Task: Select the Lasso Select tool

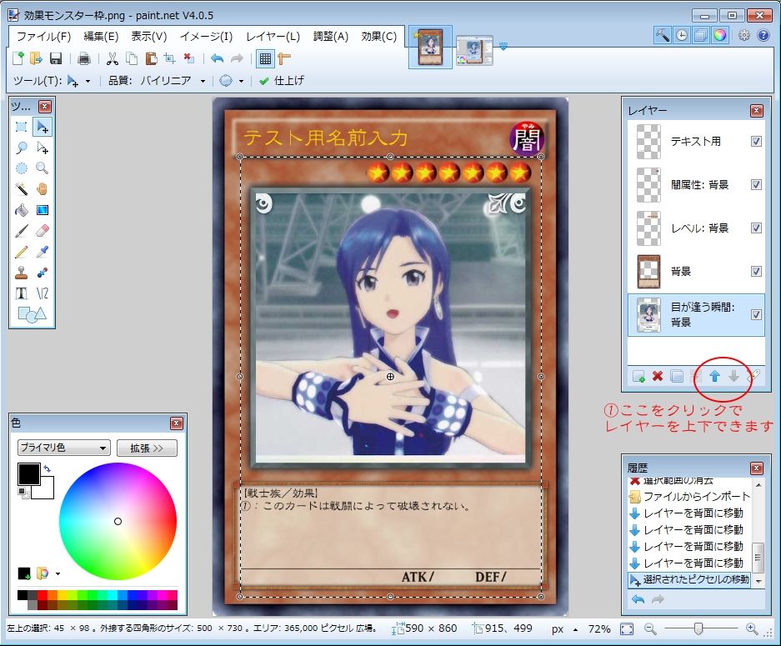Action: [22, 148]
